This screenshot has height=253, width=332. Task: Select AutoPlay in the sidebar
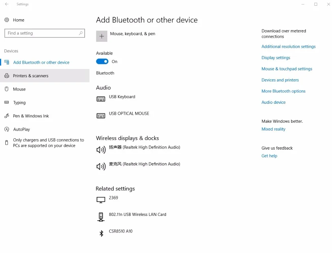pos(22,129)
